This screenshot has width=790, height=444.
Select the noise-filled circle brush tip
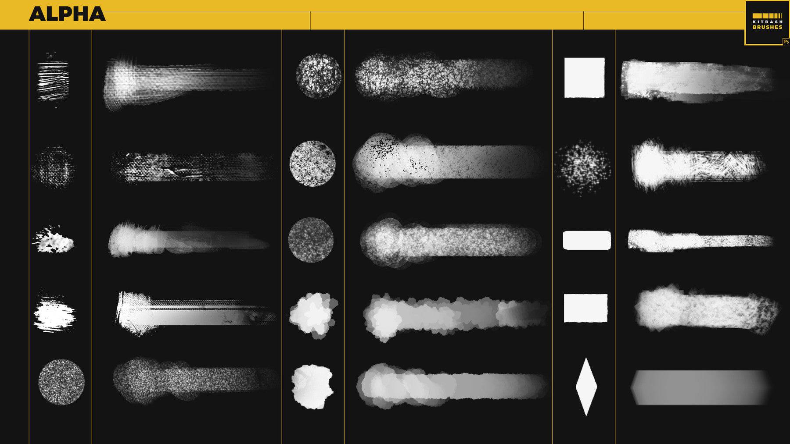pyautogui.click(x=61, y=382)
